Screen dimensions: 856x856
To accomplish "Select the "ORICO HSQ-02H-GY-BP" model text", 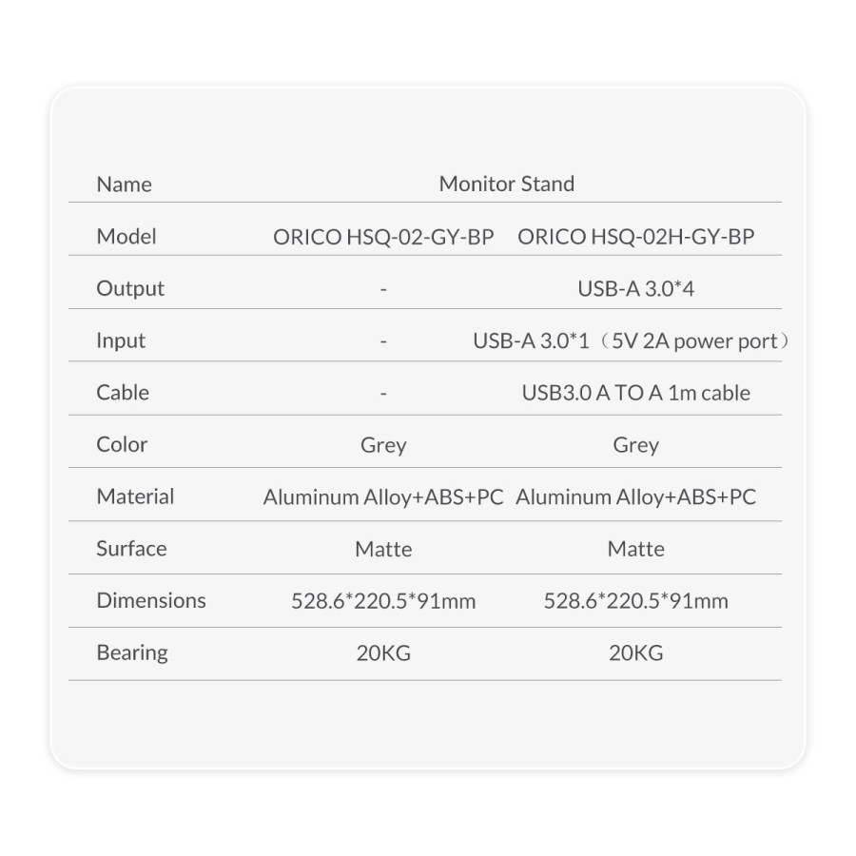I will pyautogui.click(x=635, y=237).
